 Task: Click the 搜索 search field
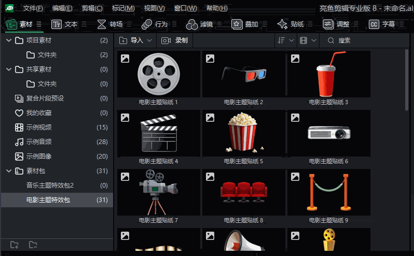click(x=364, y=40)
